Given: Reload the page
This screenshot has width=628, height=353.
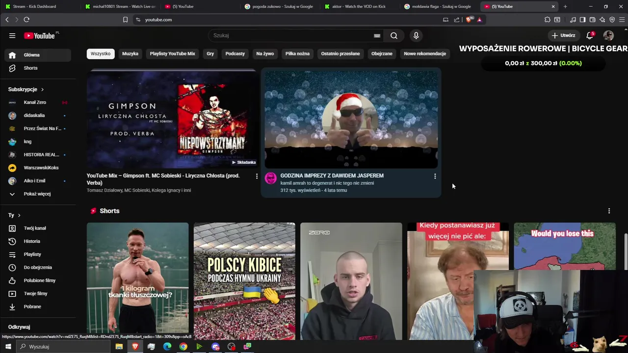Looking at the screenshot, I should [26, 20].
